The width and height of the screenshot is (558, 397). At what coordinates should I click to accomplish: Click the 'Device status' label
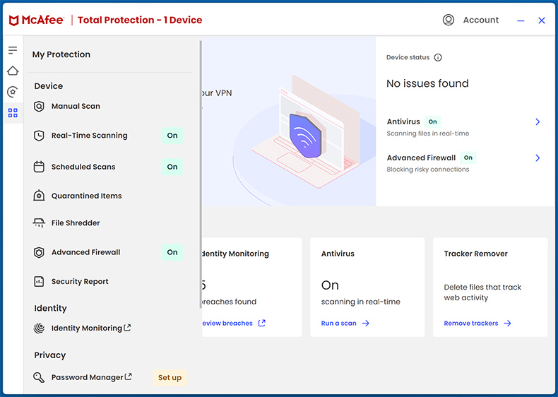[x=408, y=57]
